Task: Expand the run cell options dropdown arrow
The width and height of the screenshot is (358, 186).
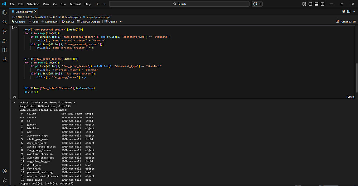Action: point(16,27)
